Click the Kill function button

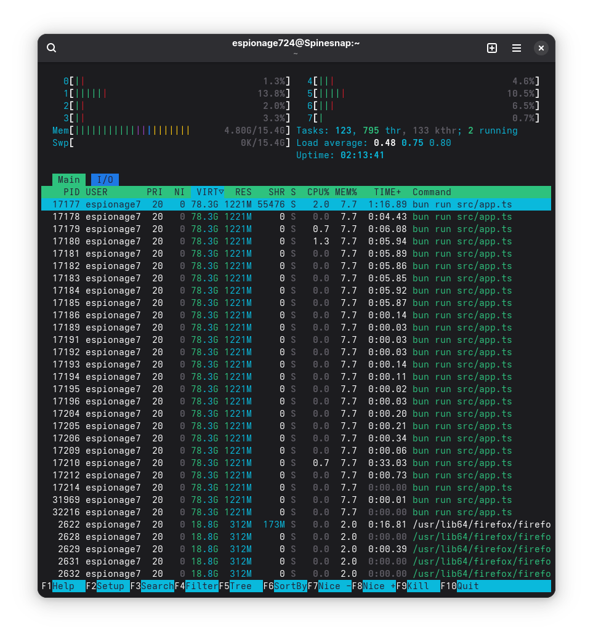pos(422,586)
